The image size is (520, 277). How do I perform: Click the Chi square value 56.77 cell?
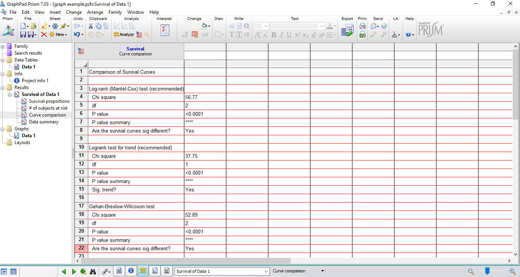pyautogui.click(x=205, y=97)
